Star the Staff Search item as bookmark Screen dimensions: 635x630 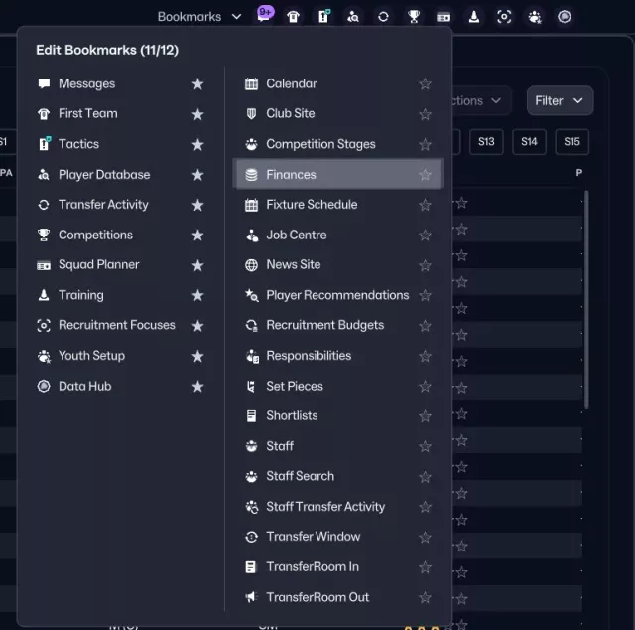425,477
